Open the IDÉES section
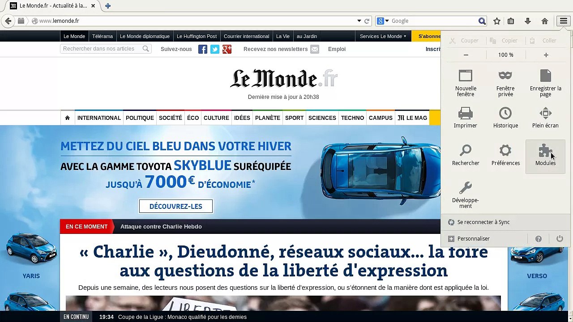Screen dimensions: 573x322 click(242, 118)
